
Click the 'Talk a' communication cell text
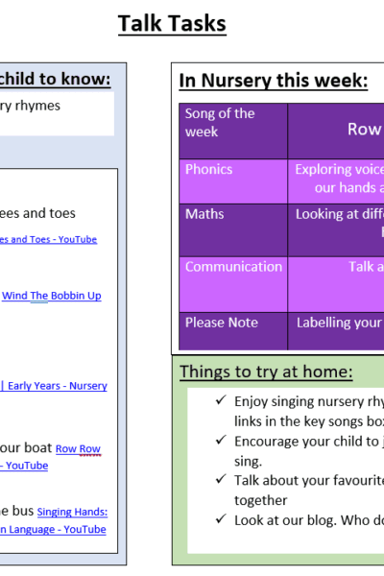(x=366, y=267)
